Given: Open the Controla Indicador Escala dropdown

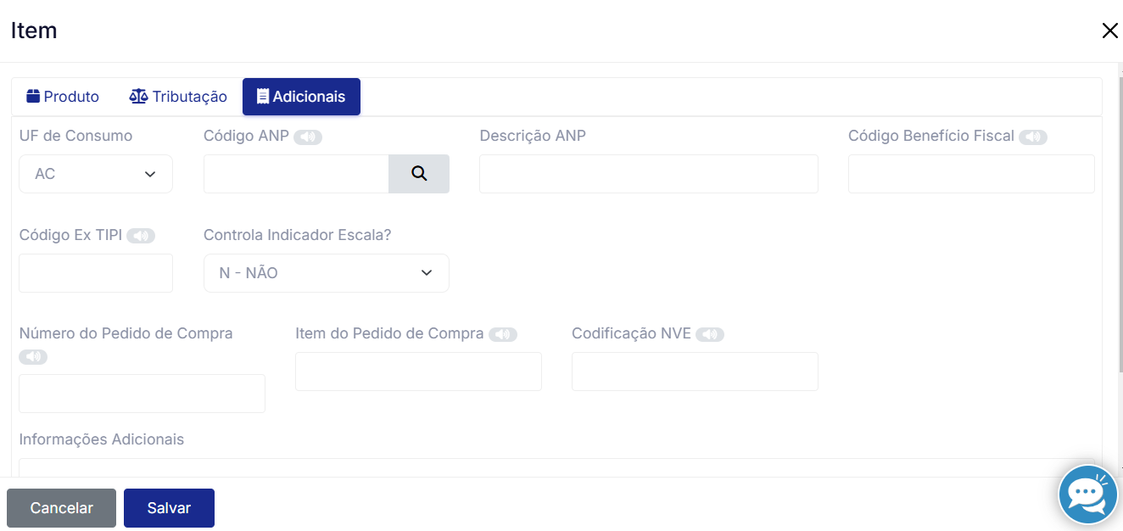Looking at the screenshot, I should point(326,273).
